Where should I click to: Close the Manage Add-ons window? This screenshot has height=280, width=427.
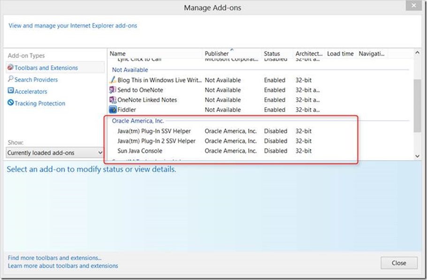[414, 6]
